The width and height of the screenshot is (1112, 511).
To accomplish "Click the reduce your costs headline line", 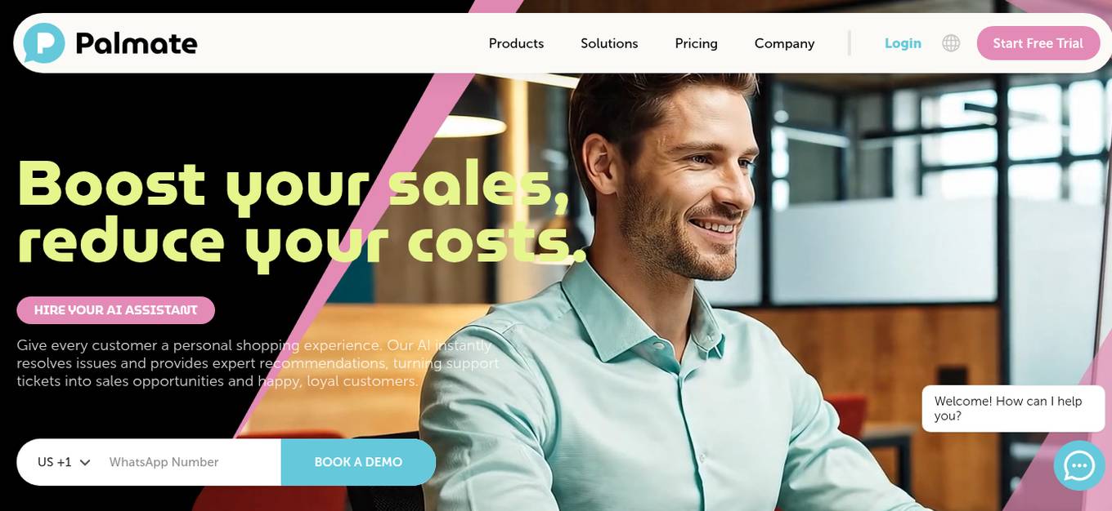I will tap(302, 242).
